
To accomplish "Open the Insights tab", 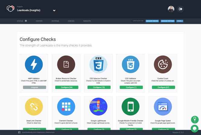I will click(87, 21).
